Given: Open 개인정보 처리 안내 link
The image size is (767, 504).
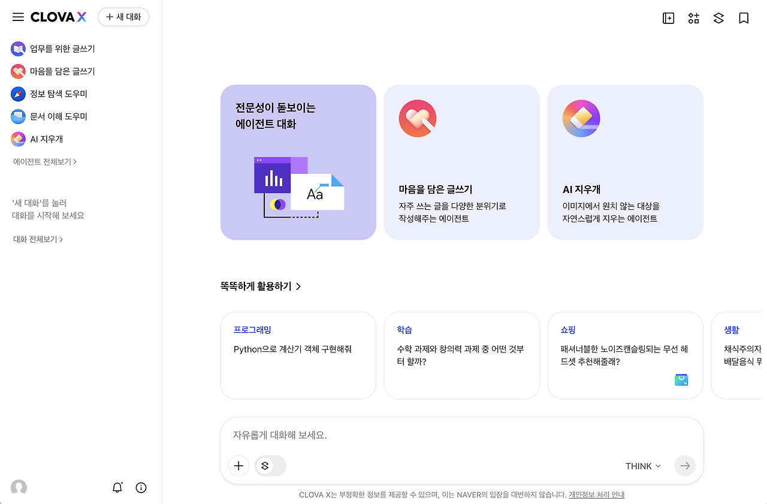Looking at the screenshot, I should [596, 495].
